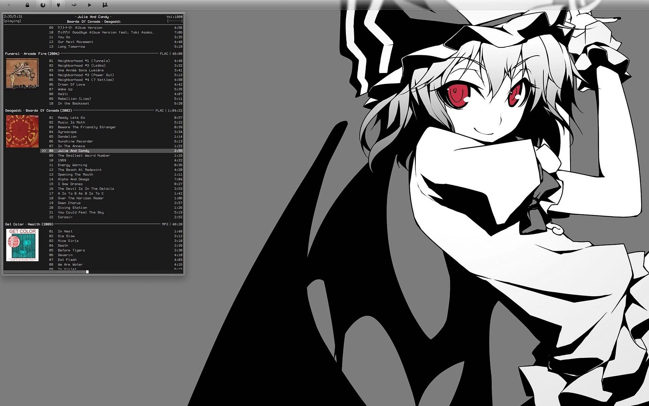Select track Sunshine Recorder
This screenshot has width=649, height=406.
pyautogui.click(x=112, y=141)
